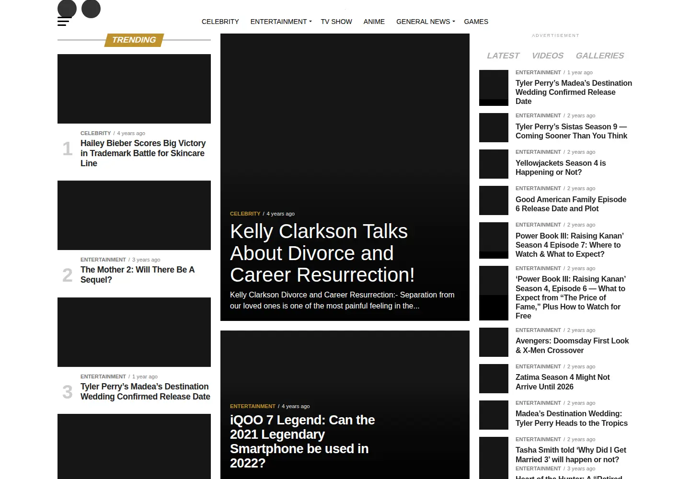Open the Games menu item

pyautogui.click(x=476, y=22)
